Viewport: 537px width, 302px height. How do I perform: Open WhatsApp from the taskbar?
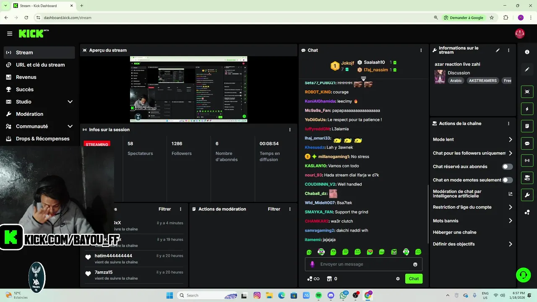pos(344,295)
